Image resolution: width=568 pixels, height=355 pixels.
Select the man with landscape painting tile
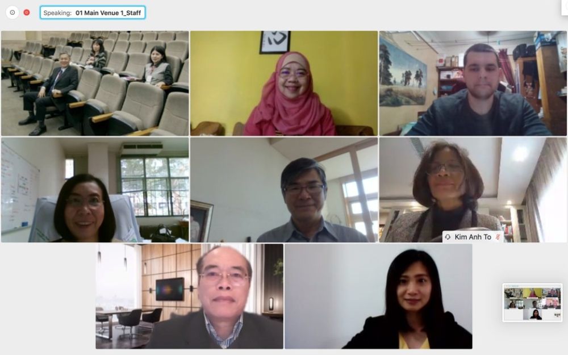[473, 83]
